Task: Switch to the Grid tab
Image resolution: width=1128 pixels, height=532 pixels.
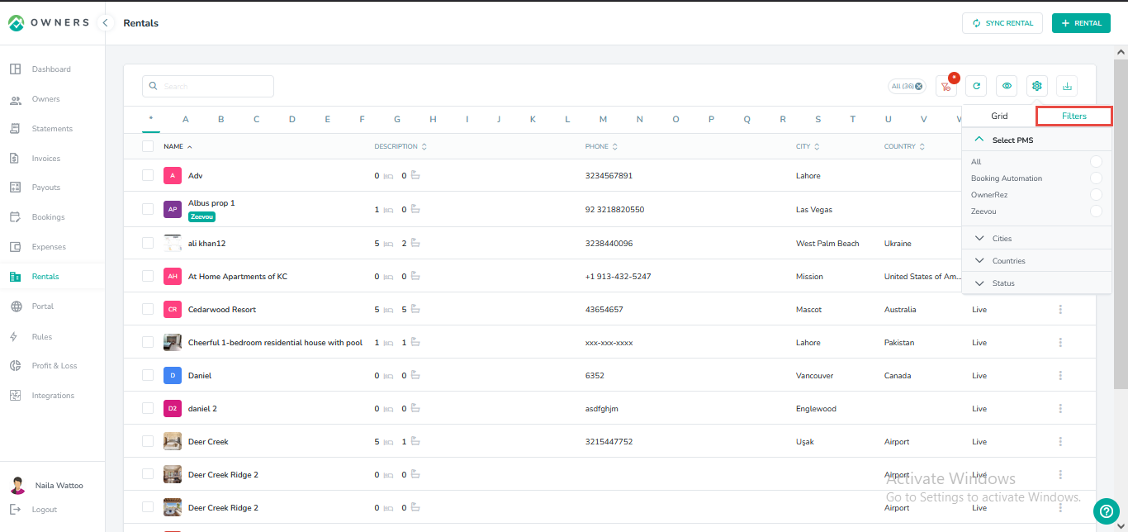Action: click(999, 116)
